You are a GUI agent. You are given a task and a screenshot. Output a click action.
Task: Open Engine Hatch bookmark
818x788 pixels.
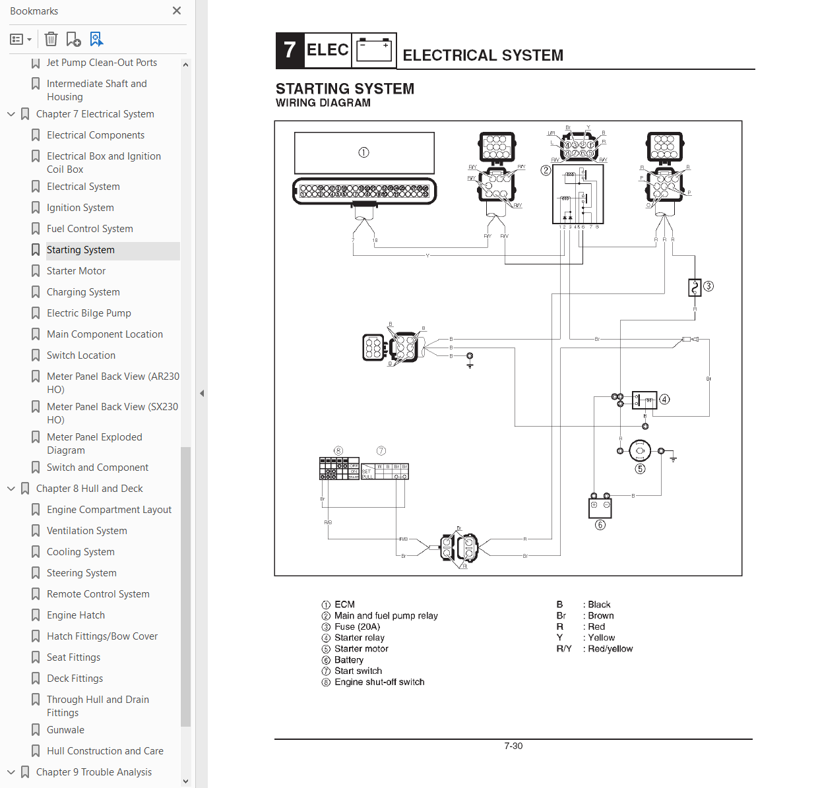(76, 615)
